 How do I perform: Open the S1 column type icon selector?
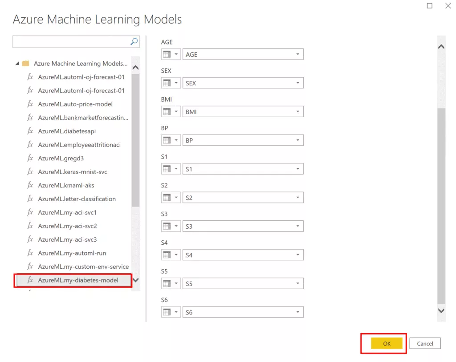point(171,169)
